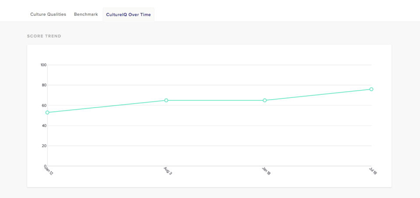Click the 40 y-axis label

coord(44,126)
